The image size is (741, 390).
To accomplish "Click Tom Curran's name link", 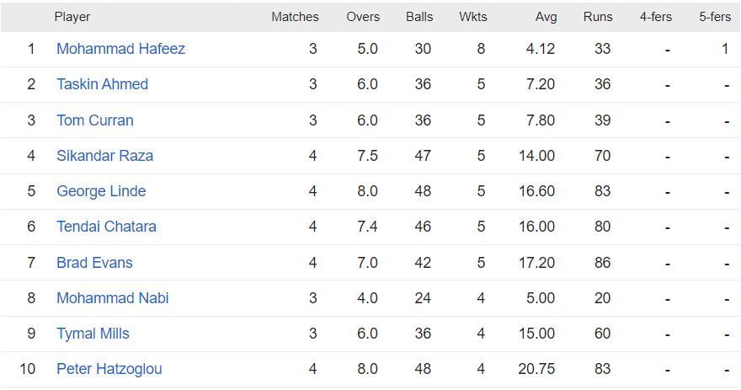I will click(94, 120).
